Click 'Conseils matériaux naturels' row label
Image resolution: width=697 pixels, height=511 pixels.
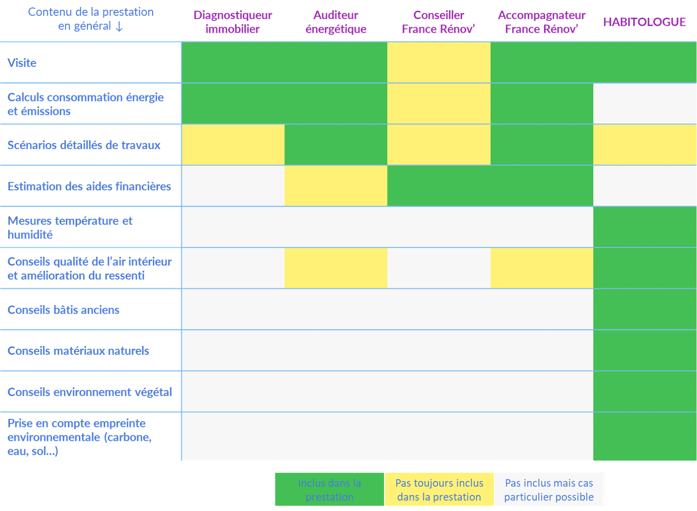coord(78,351)
